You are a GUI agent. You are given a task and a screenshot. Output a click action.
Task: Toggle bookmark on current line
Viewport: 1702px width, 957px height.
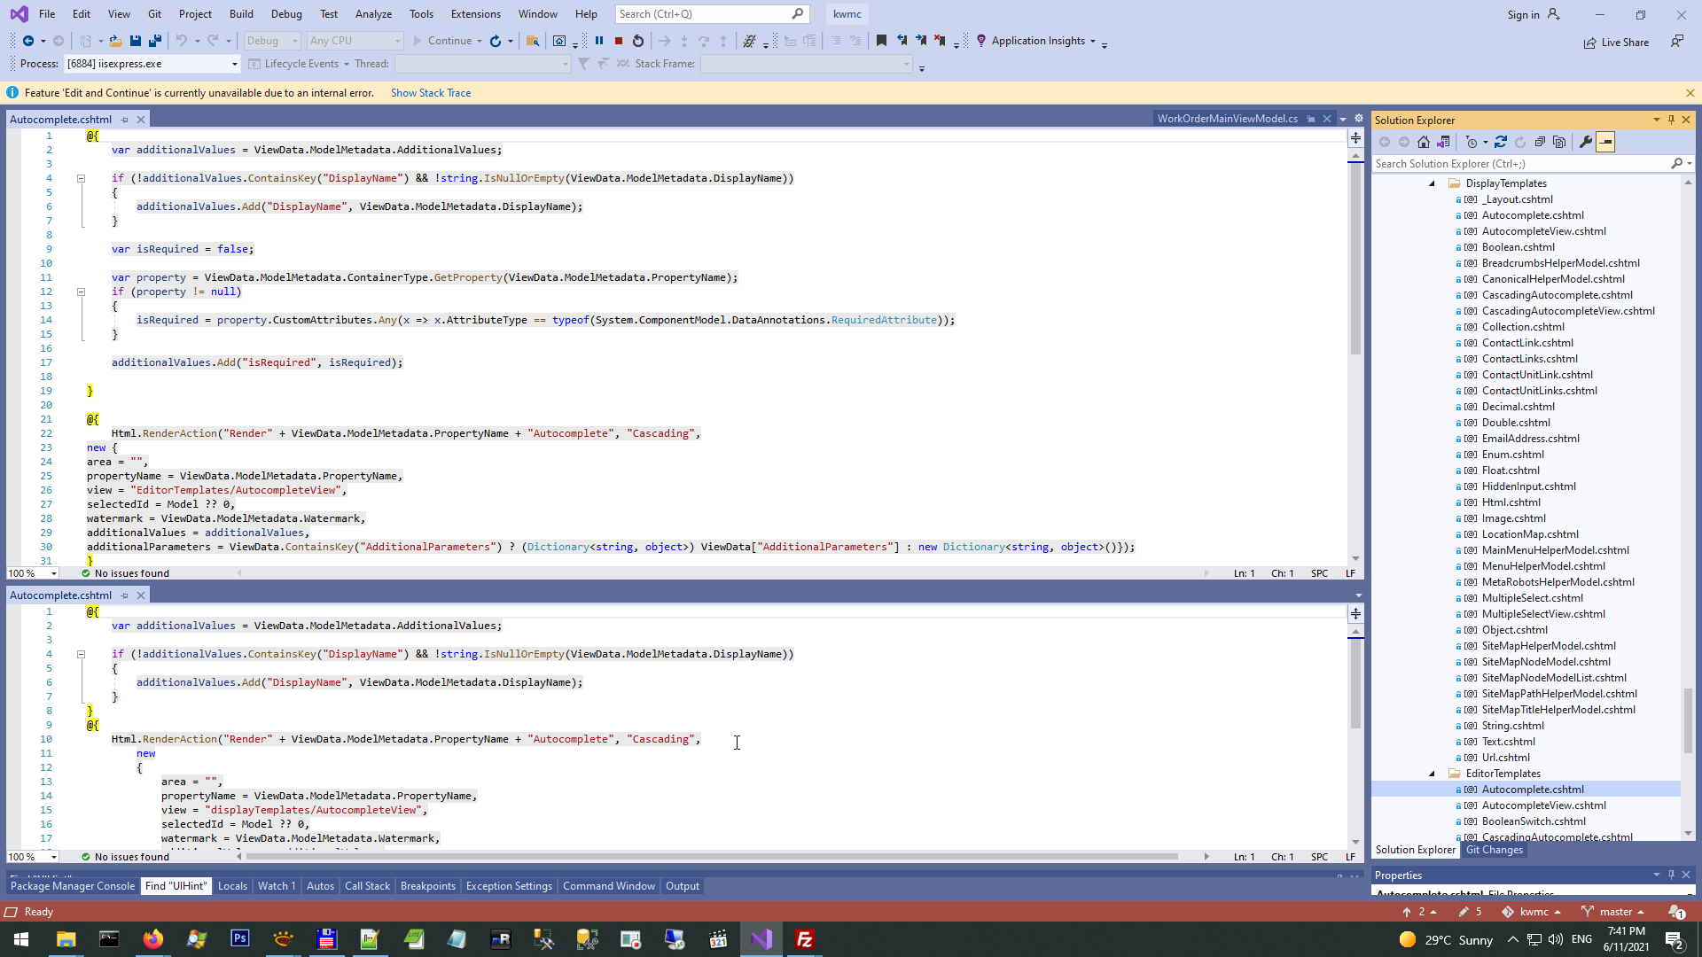pos(881,41)
